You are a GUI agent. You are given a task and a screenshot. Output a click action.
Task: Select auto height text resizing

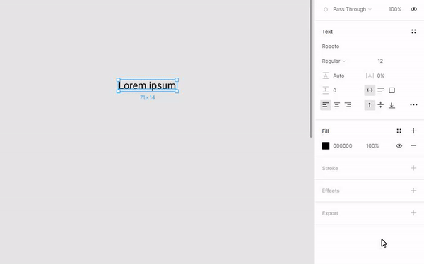point(381,90)
